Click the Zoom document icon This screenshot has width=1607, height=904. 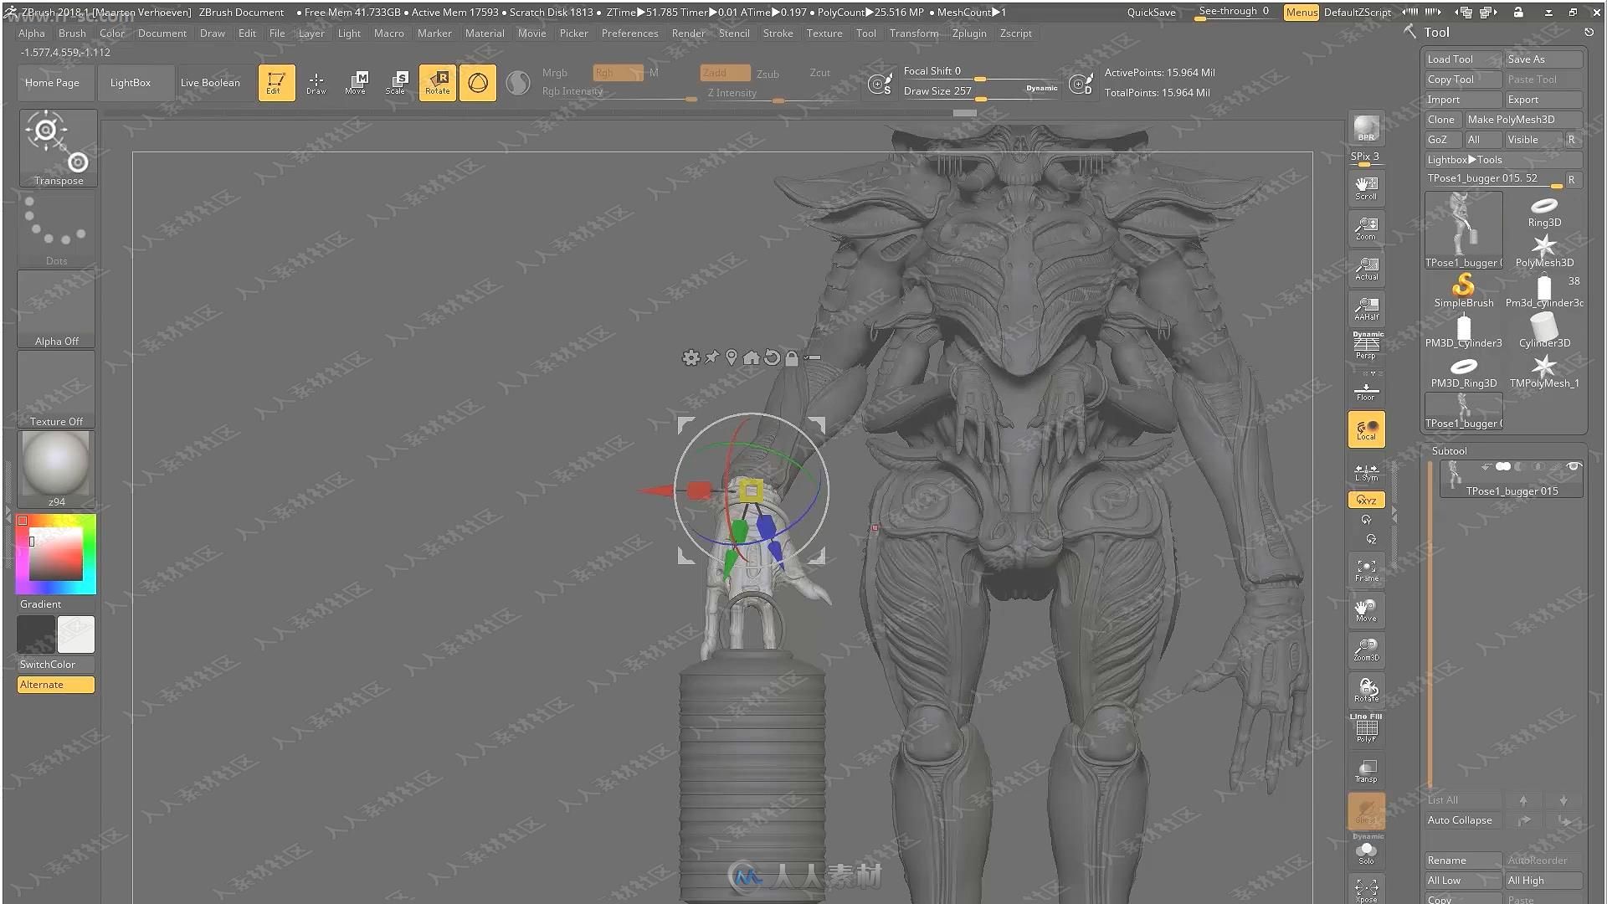tap(1366, 229)
